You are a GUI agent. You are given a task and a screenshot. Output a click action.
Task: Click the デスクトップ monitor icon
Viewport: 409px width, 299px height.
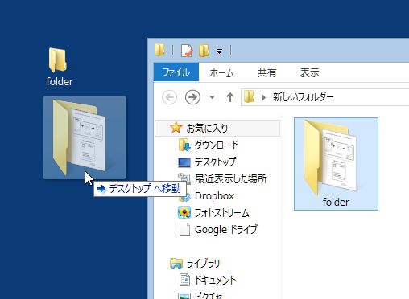click(x=184, y=162)
